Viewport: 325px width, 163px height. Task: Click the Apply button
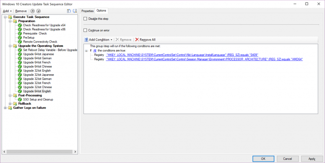(x=312, y=159)
